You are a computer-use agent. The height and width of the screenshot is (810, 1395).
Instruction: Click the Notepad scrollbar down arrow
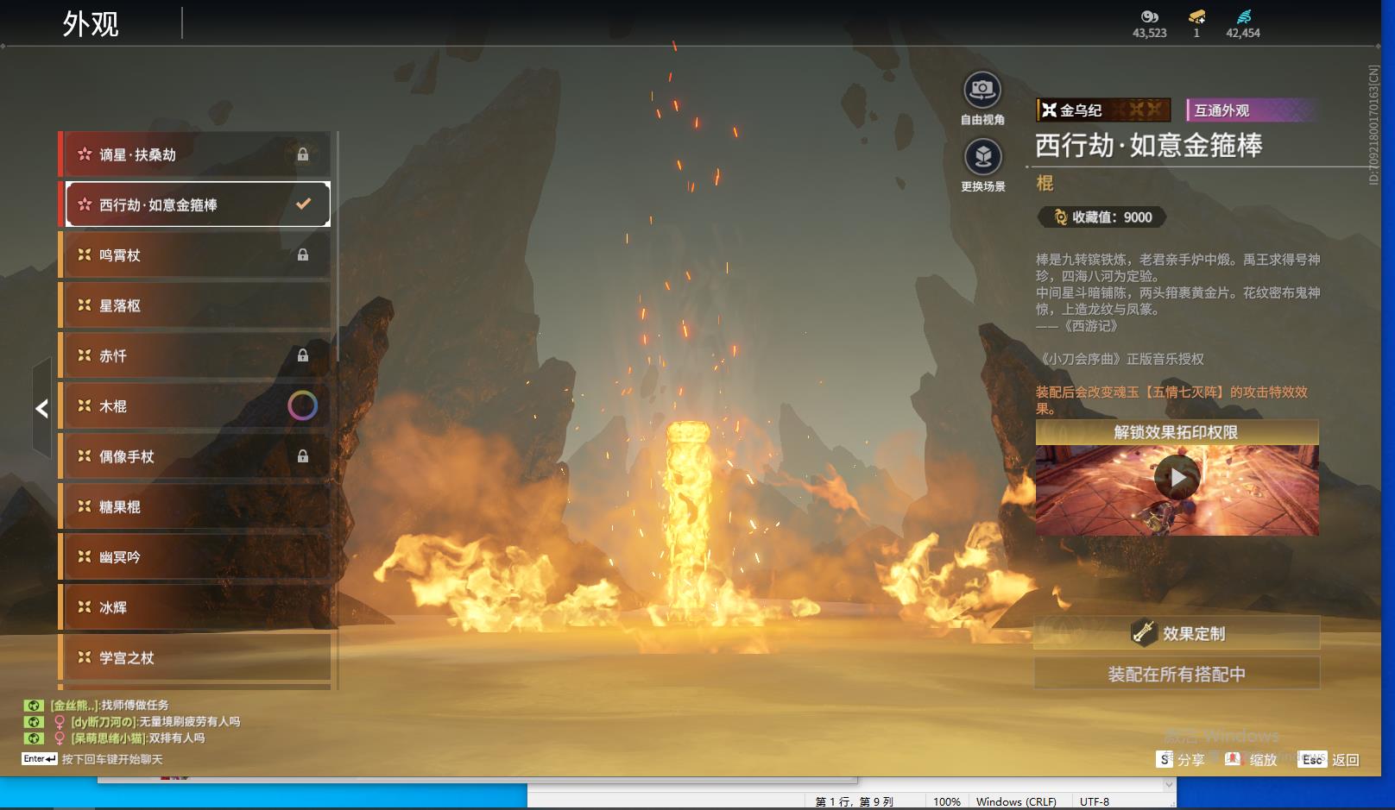[x=1170, y=784]
